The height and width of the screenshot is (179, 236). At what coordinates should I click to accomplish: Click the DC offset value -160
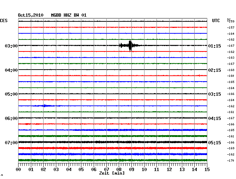click(231, 76)
